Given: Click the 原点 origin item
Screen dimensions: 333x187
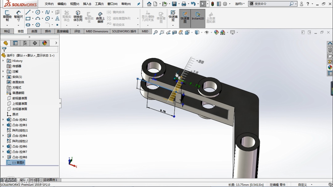Looking at the screenshot, I should pyautogui.click(x=13, y=114).
